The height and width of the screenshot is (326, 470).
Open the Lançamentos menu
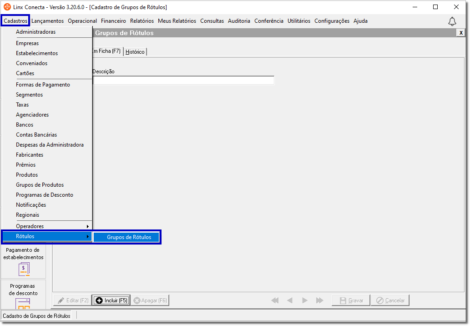pos(47,20)
